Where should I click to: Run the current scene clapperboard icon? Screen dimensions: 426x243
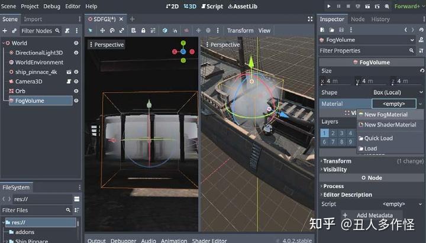(367, 6)
